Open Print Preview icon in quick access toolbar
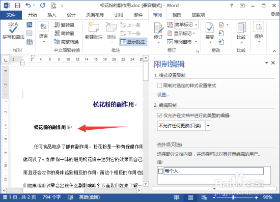Viewport: 280px width, 202px height. pos(53,6)
